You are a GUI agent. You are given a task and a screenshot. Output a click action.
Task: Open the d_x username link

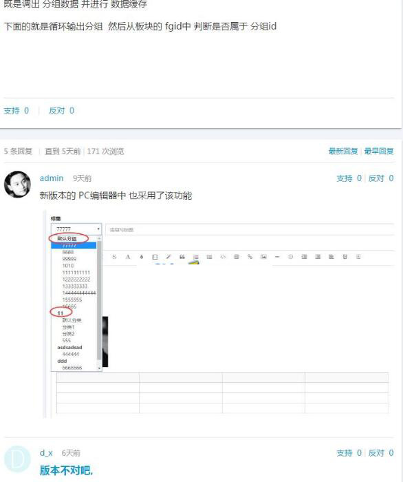[46, 453]
